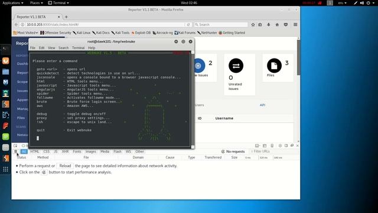Open the terminal Search menu
The height and width of the screenshot is (213, 378).
point(63,48)
